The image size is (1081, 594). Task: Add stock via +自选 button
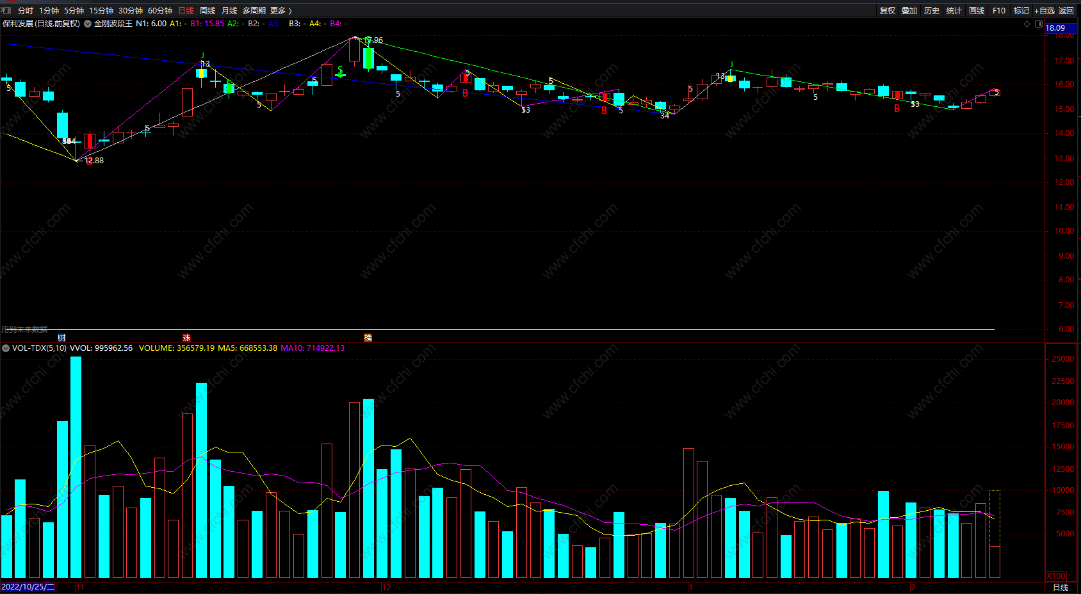(x=1044, y=11)
